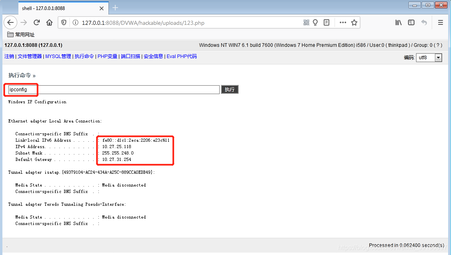The width and height of the screenshot is (451, 255).
Task: Open the utf8 encoding dropdown
Action: 429,58
